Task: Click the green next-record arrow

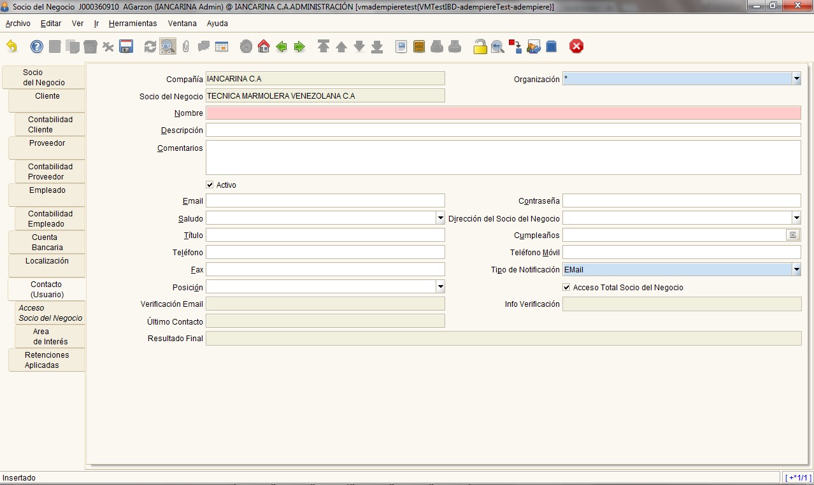Action: coord(299,46)
